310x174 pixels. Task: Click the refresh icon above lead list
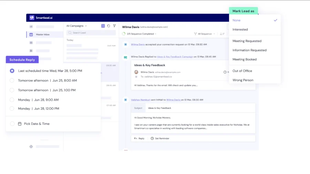108,26
